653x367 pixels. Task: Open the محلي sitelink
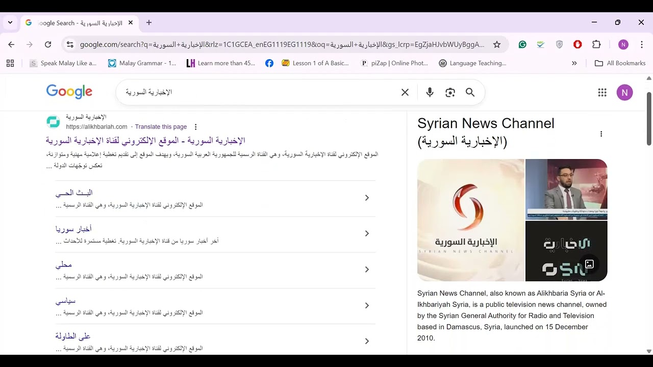coord(64,265)
